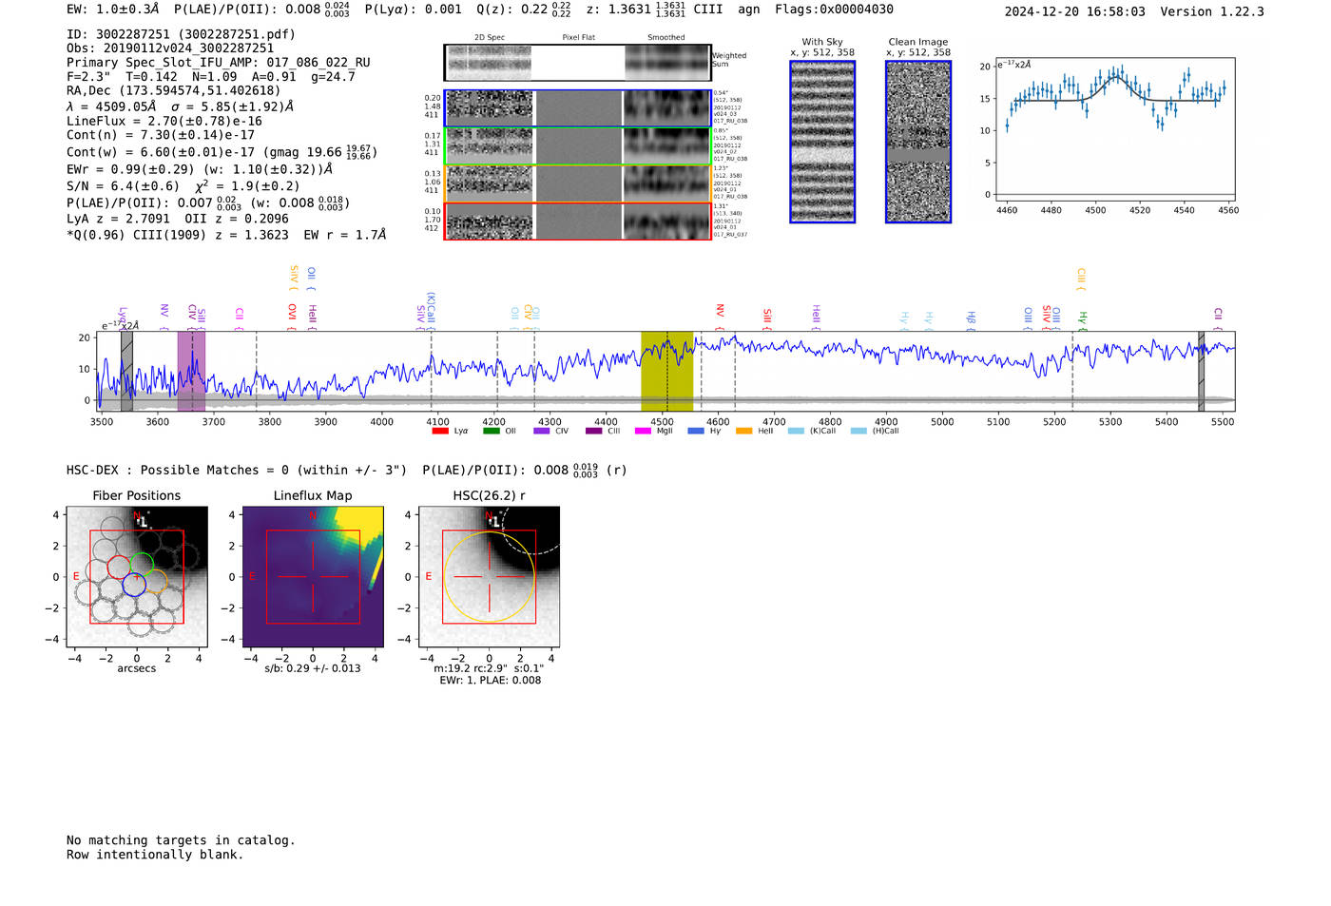Click the magenta MgII legend swatch

(x=644, y=432)
